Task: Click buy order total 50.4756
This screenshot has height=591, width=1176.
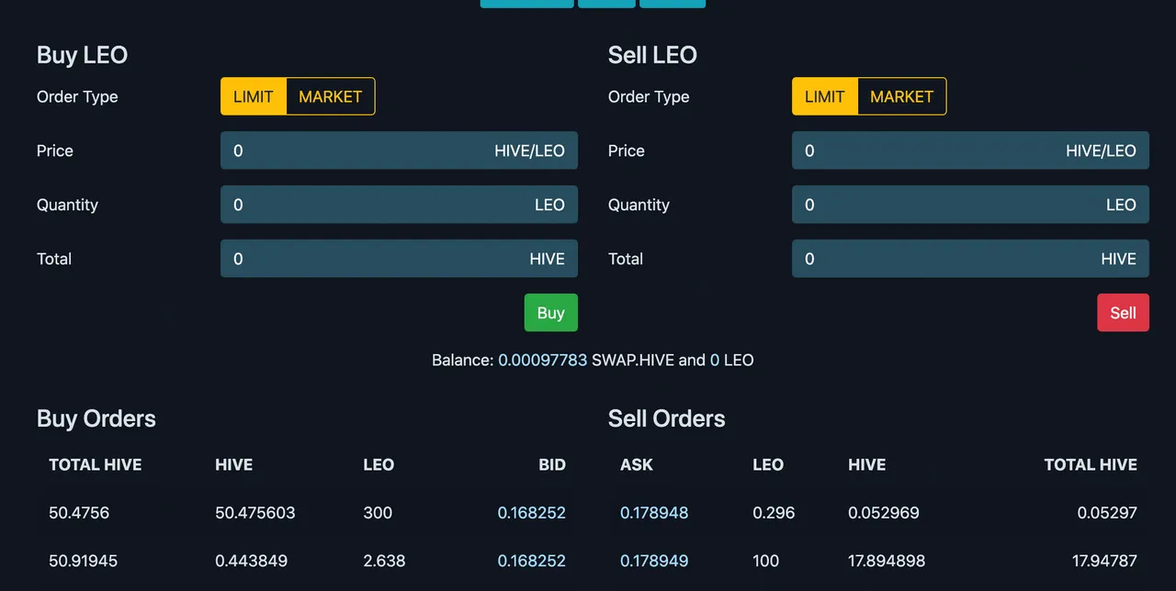Action: [x=79, y=513]
